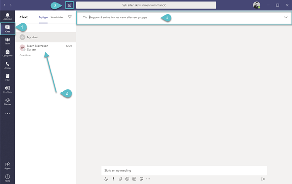Select the Nylige tab

coord(43,17)
